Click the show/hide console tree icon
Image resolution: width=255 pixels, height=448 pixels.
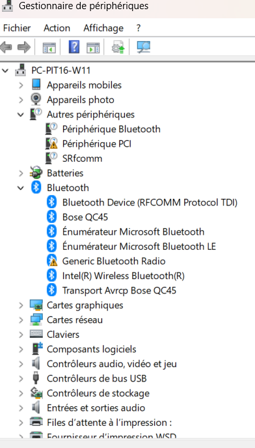[49, 48]
